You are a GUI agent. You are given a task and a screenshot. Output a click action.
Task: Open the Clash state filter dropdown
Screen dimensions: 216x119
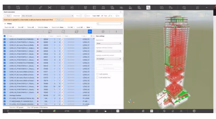10,27
